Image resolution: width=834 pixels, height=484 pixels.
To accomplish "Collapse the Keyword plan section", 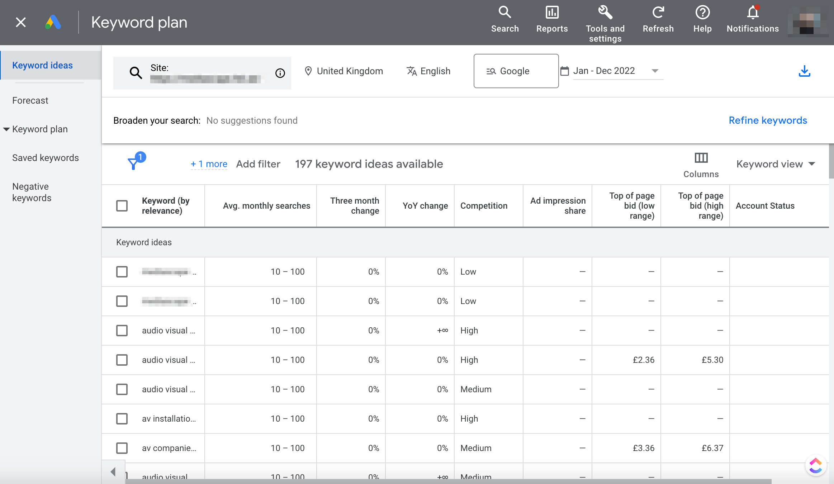I will (x=6, y=129).
